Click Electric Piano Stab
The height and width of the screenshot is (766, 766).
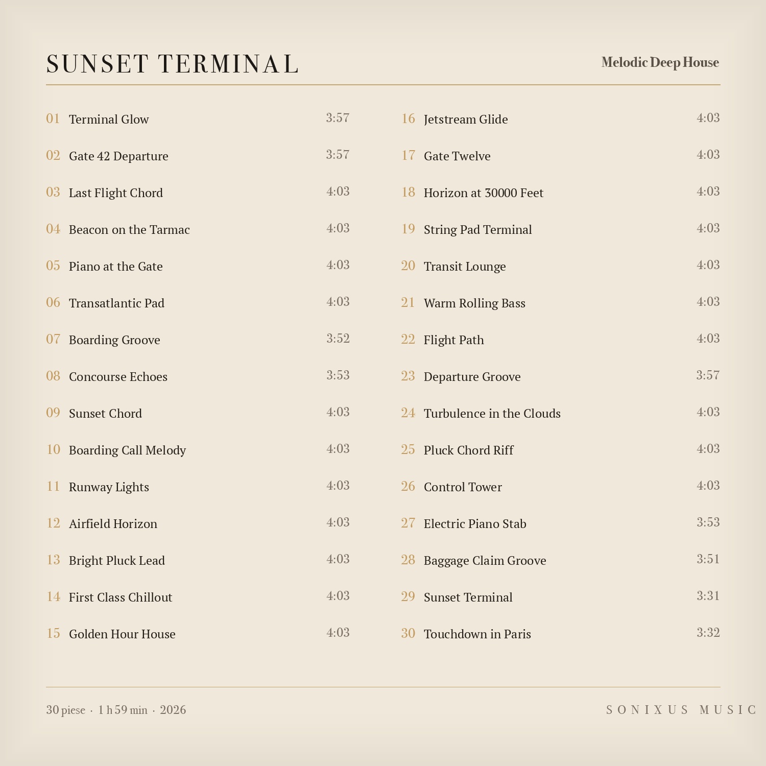(475, 523)
